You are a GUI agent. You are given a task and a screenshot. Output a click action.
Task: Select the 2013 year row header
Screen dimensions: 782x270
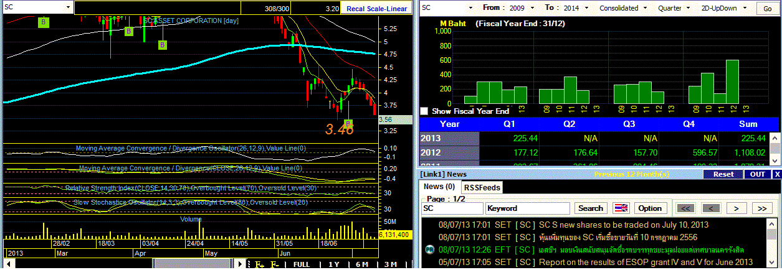pos(449,138)
